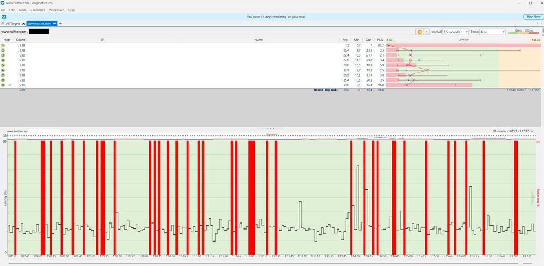
Task: Click the hop 7 green circle icon
Action: click(x=3, y=75)
